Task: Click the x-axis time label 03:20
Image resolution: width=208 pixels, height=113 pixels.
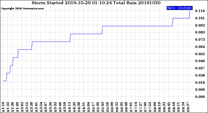Action: tap(51, 107)
